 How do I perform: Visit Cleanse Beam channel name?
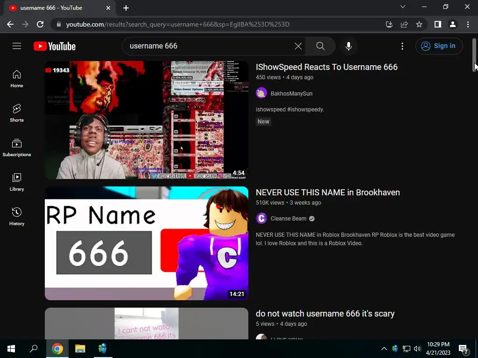point(288,219)
